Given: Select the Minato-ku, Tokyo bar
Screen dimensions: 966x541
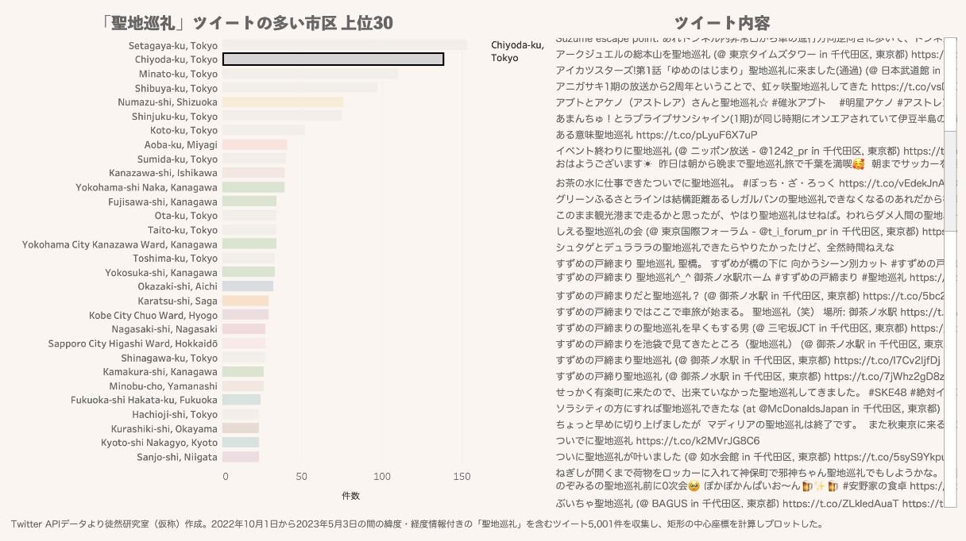Looking at the screenshot, I should (x=310, y=74).
